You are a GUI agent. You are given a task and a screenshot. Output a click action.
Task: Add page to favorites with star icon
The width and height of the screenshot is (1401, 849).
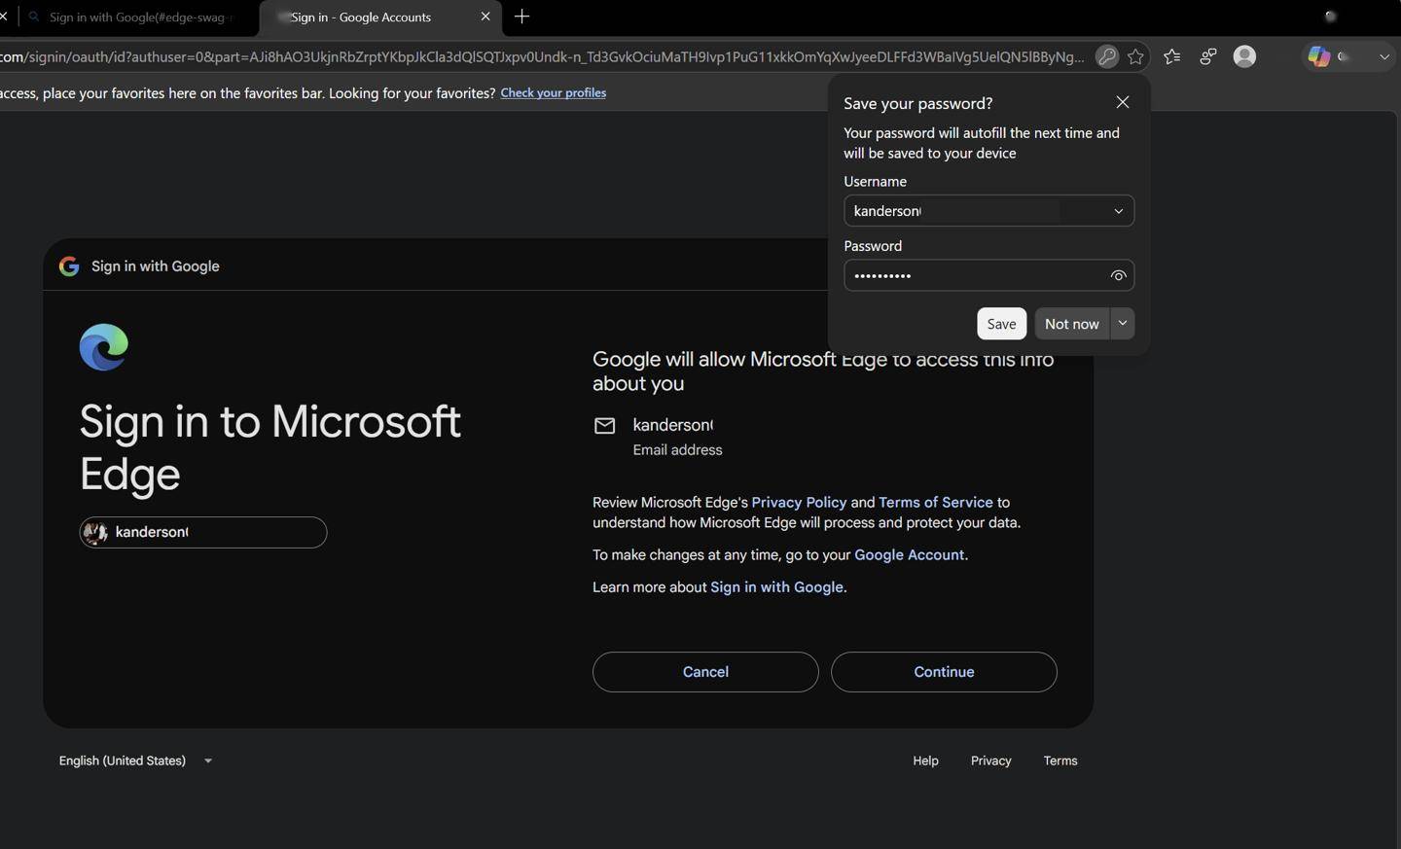[x=1135, y=56]
